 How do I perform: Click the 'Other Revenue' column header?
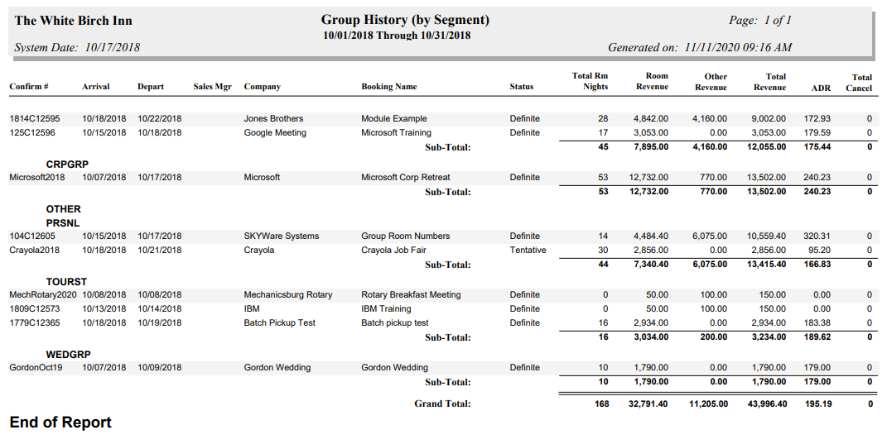pyautogui.click(x=711, y=82)
